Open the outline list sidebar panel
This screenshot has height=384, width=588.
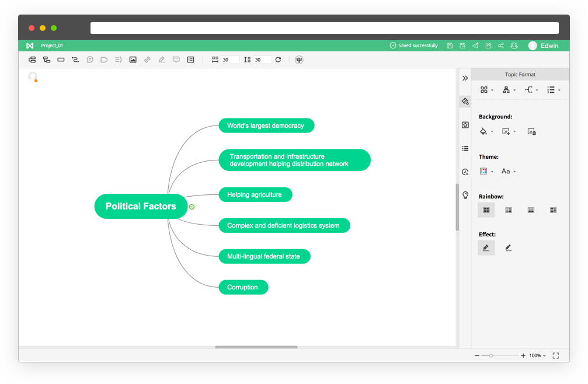pyautogui.click(x=465, y=148)
